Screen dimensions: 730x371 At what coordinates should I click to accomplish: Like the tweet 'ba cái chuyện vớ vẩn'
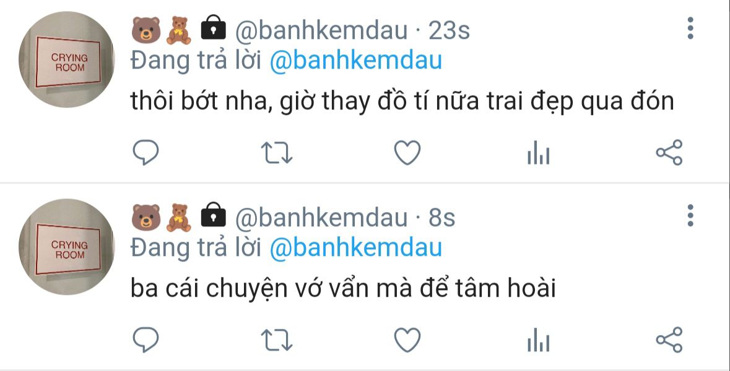coord(407,340)
